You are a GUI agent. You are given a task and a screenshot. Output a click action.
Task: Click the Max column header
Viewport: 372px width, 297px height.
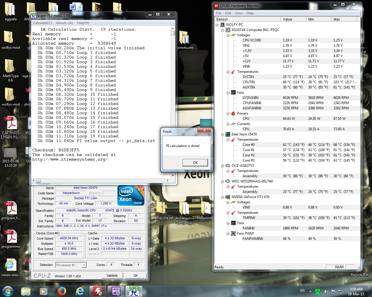(344, 19)
